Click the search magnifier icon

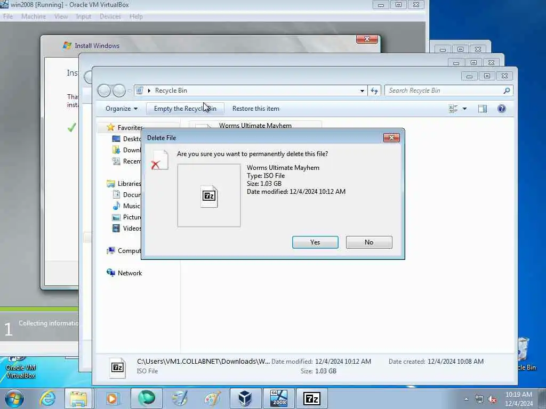coord(507,91)
